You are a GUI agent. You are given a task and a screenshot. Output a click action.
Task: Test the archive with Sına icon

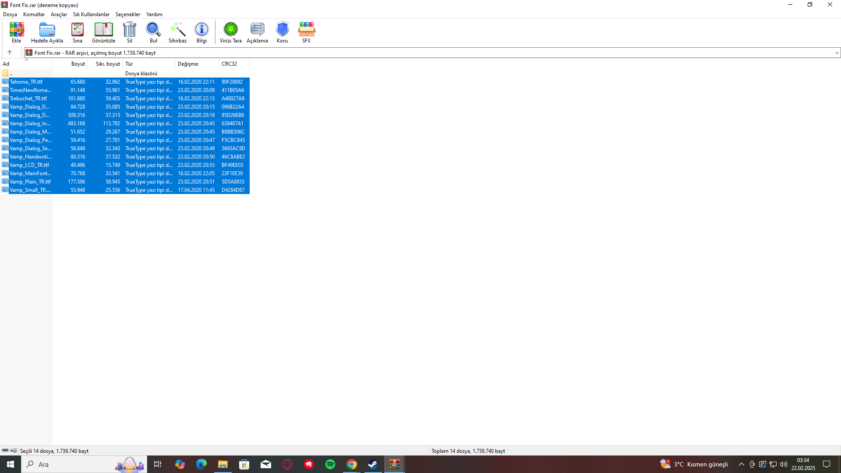tap(77, 32)
